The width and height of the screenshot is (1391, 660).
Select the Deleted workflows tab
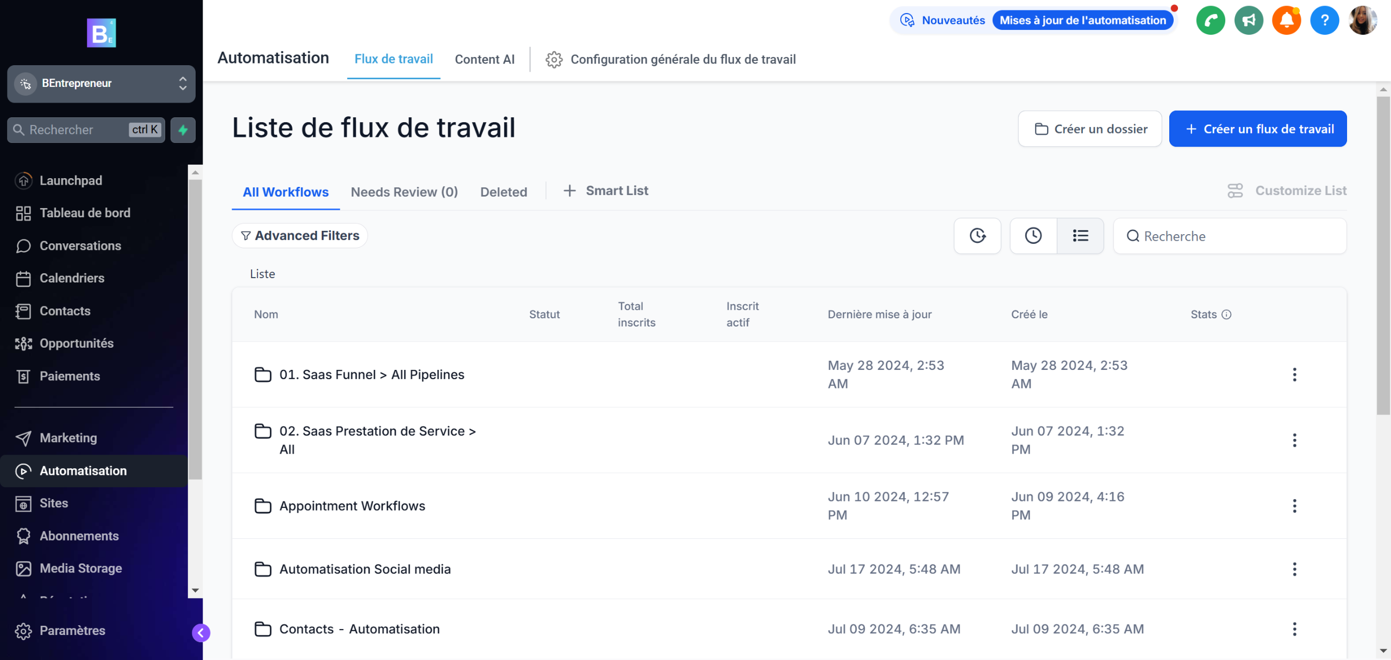[503, 192]
